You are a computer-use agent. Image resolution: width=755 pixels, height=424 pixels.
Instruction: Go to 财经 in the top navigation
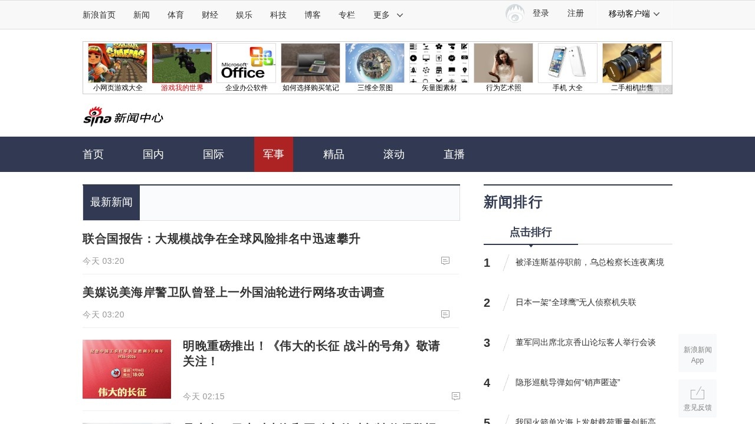pos(210,15)
